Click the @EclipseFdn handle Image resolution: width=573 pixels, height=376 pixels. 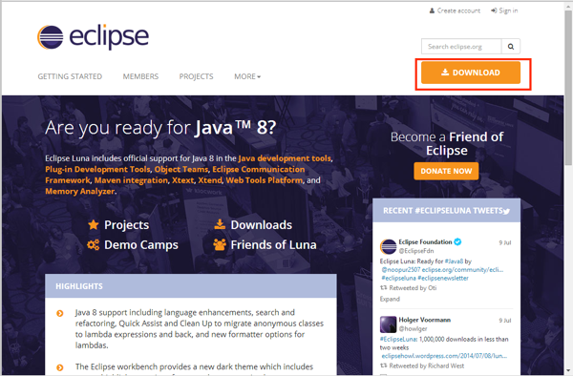point(416,251)
